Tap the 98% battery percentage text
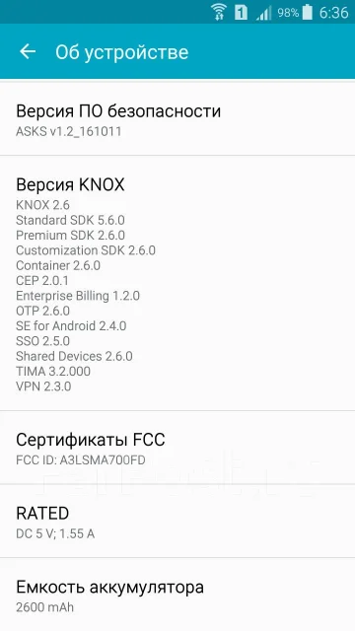 [288, 13]
